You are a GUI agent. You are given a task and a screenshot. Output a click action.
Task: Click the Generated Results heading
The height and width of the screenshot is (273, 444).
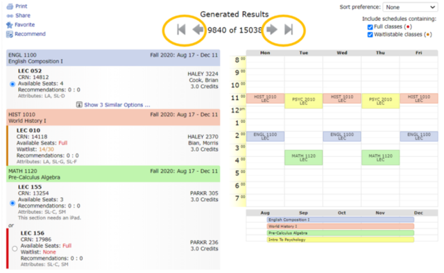(x=234, y=15)
